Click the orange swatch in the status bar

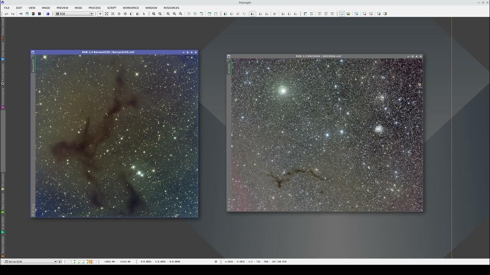point(90,262)
